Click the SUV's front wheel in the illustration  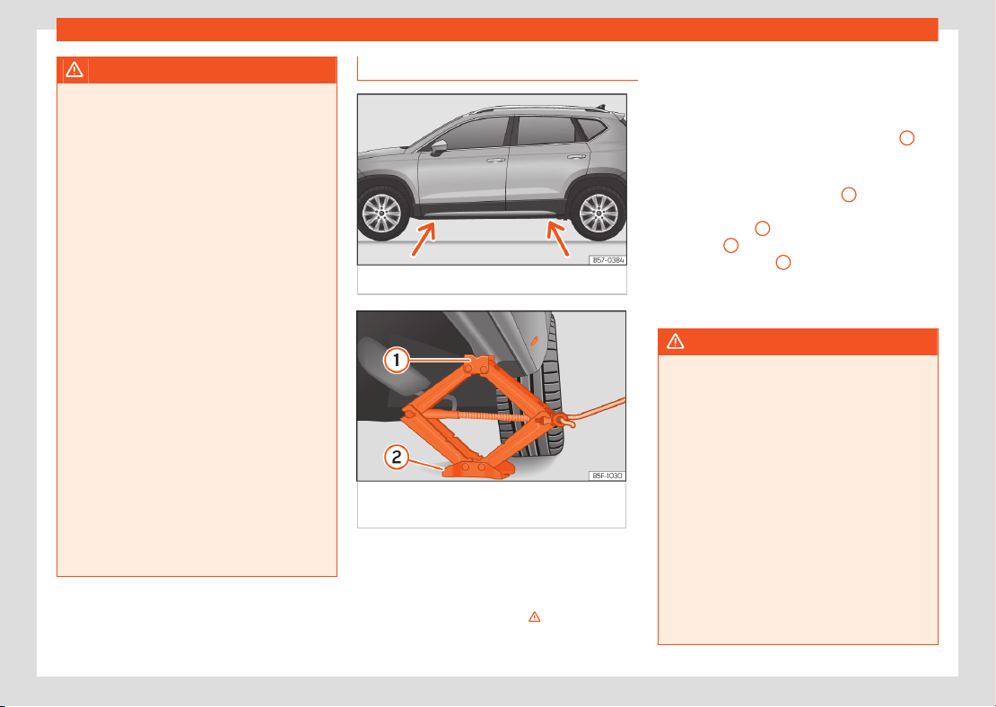click(x=383, y=214)
